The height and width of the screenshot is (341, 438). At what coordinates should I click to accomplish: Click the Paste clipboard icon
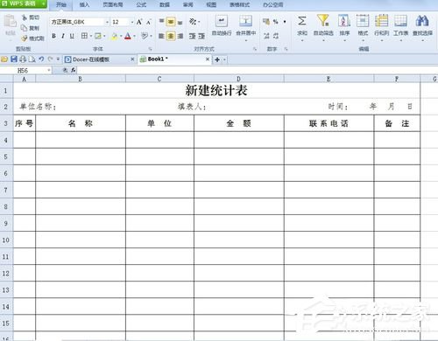(11, 22)
